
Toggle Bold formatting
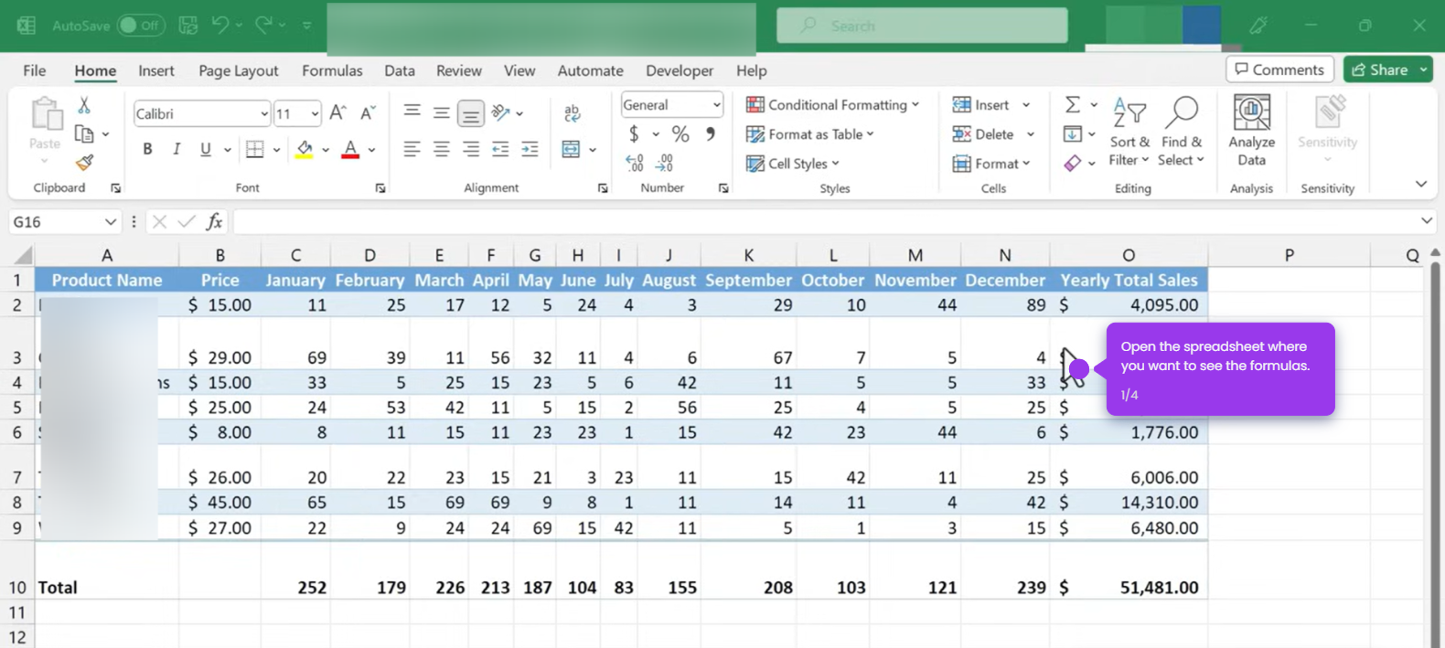pos(147,149)
